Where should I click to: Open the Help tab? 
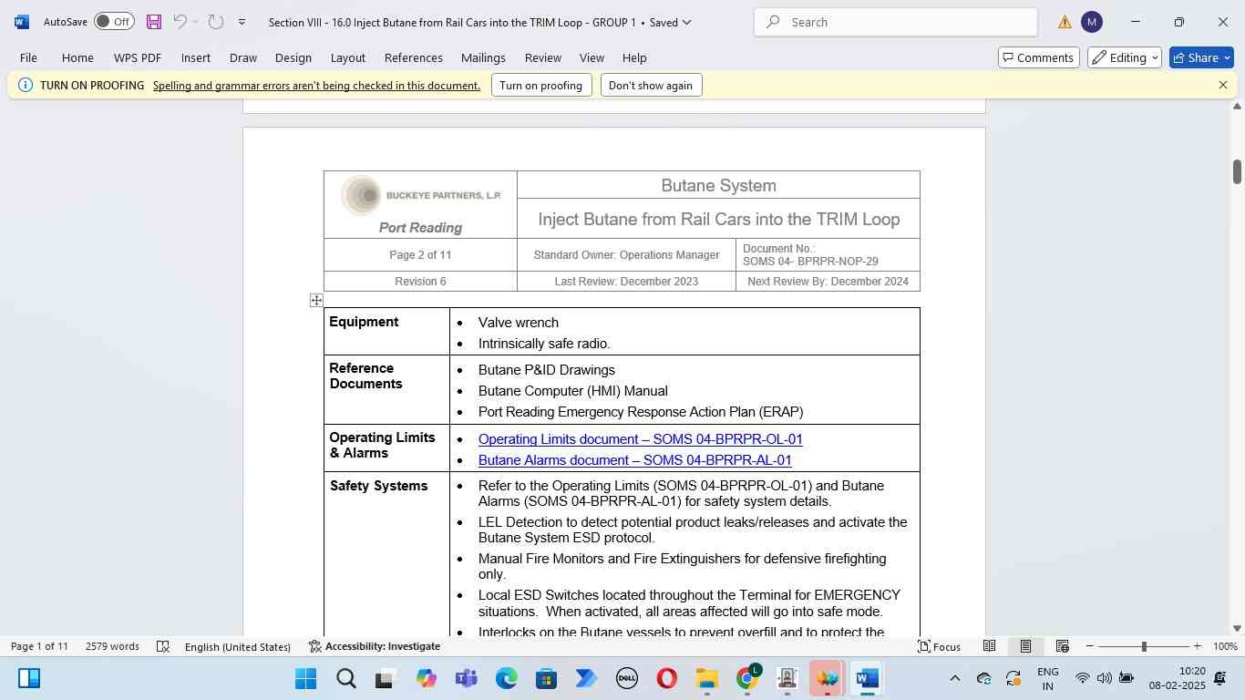[x=634, y=57]
